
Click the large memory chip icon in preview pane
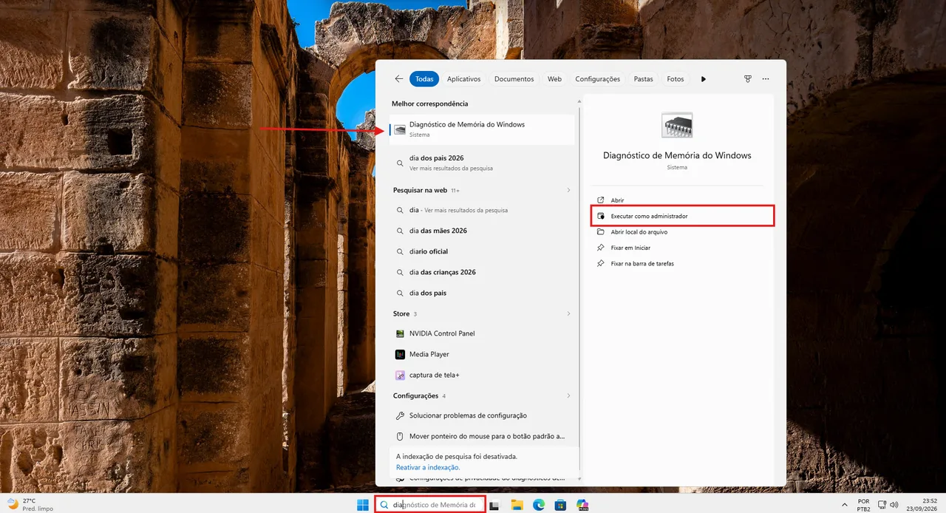[677, 126]
